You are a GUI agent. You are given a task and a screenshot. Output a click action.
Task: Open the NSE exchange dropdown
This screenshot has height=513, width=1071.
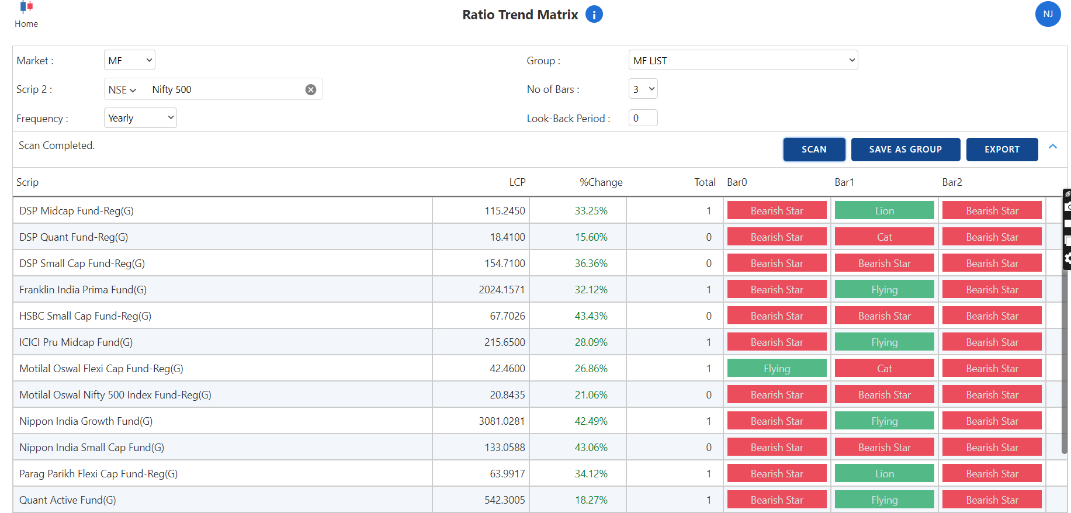tap(122, 89)
